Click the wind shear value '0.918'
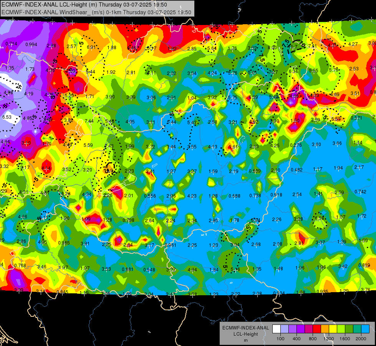 point(276,195)
